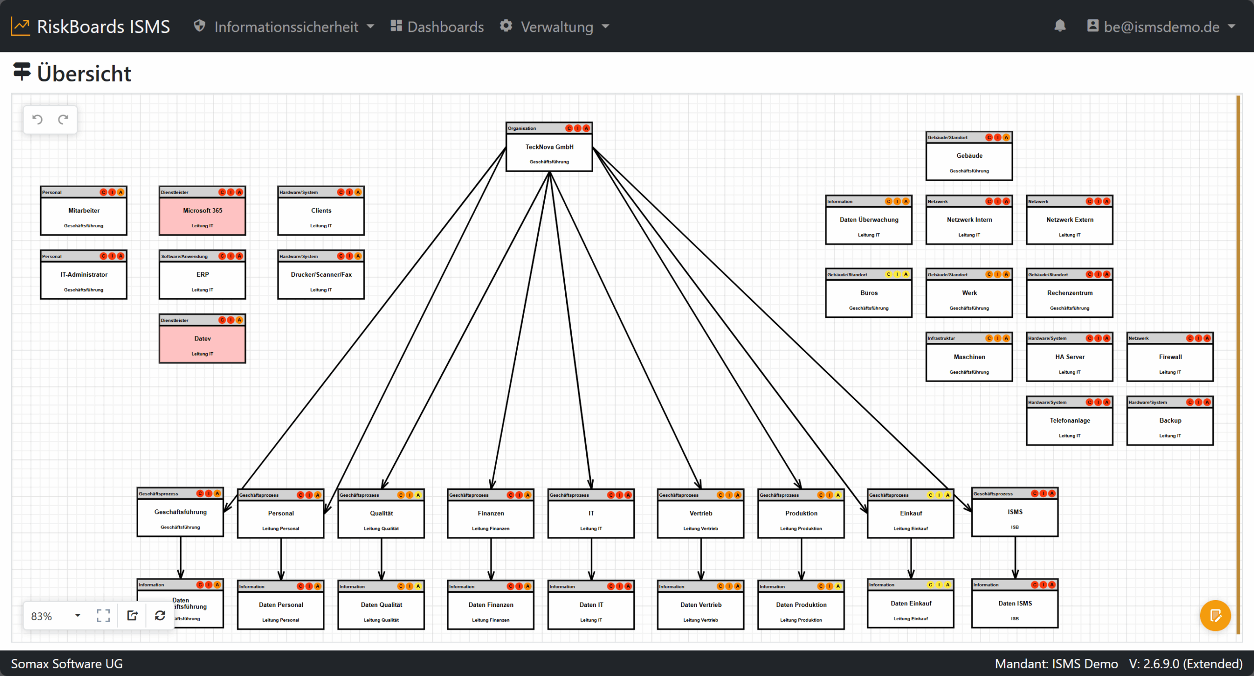
Task: Click the redo arrow in the diagram toolbar
Action: click(x=63, y=119)
